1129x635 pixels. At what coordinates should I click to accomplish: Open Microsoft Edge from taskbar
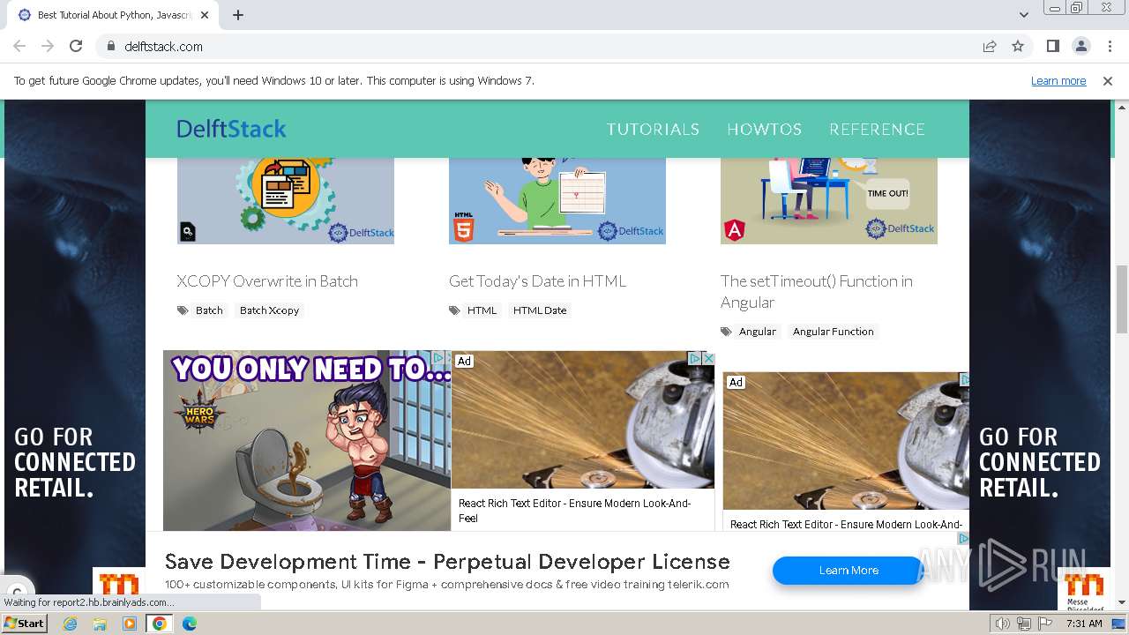pos(189,624)
